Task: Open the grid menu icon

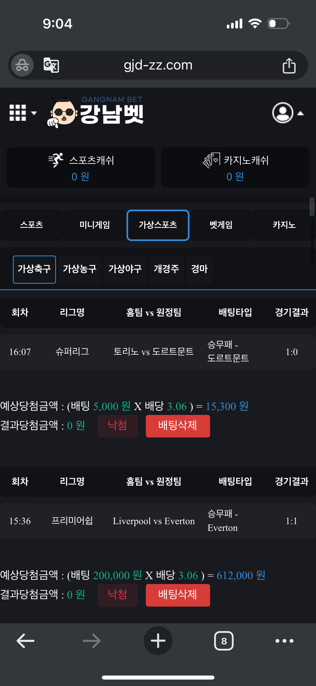Action: click(x=23, y=113)
